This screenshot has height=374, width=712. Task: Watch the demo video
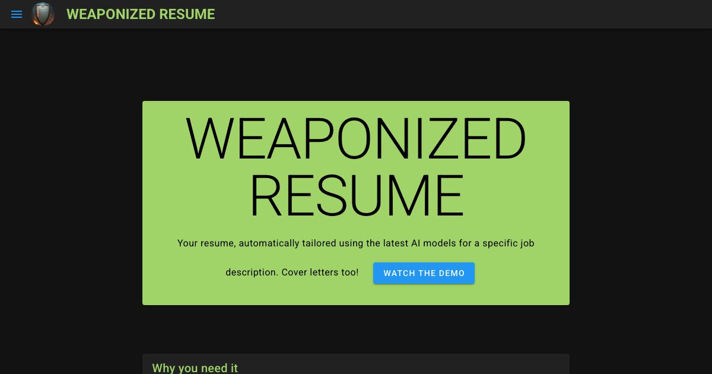coord(424,273)
